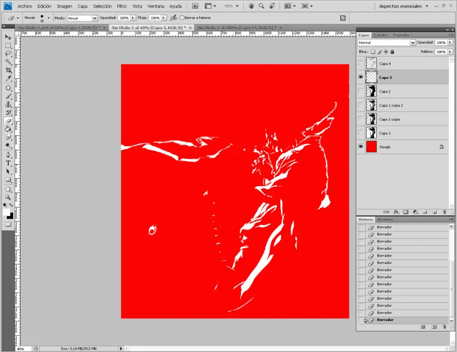Swap foreground and background colors
Screen dimensions: 457x352
(11, 205)
